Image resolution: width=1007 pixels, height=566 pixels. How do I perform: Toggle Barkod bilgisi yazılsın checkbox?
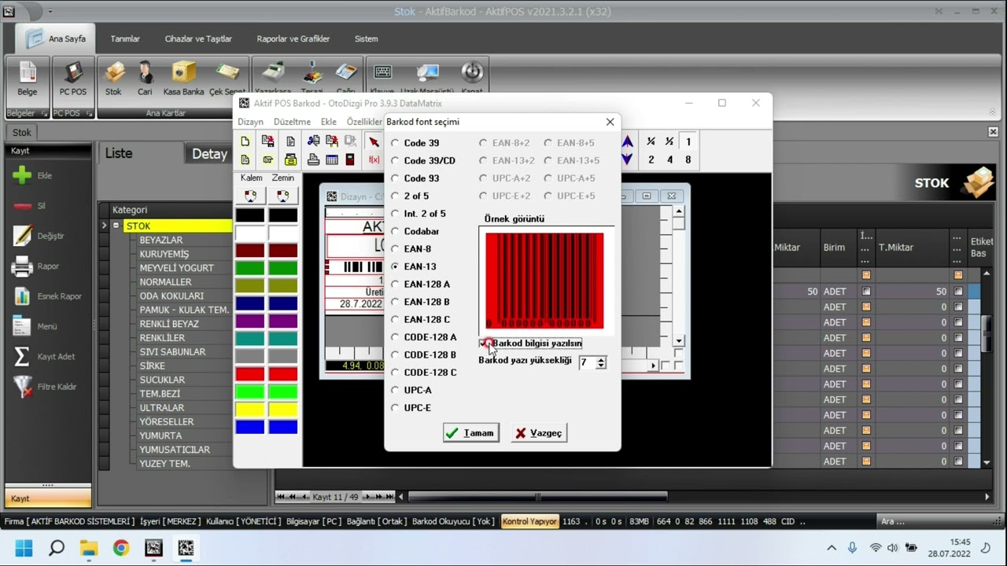tap(484, 344)
